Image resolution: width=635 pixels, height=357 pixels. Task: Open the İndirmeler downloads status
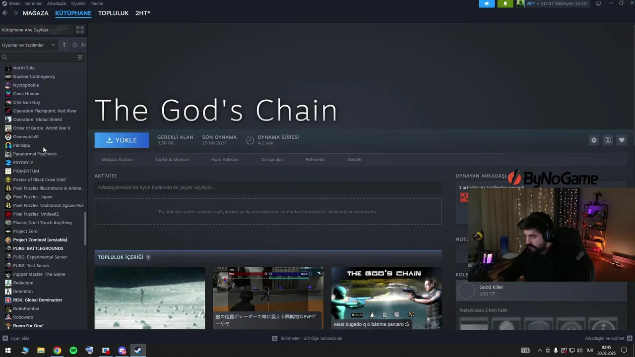(307, 338)
